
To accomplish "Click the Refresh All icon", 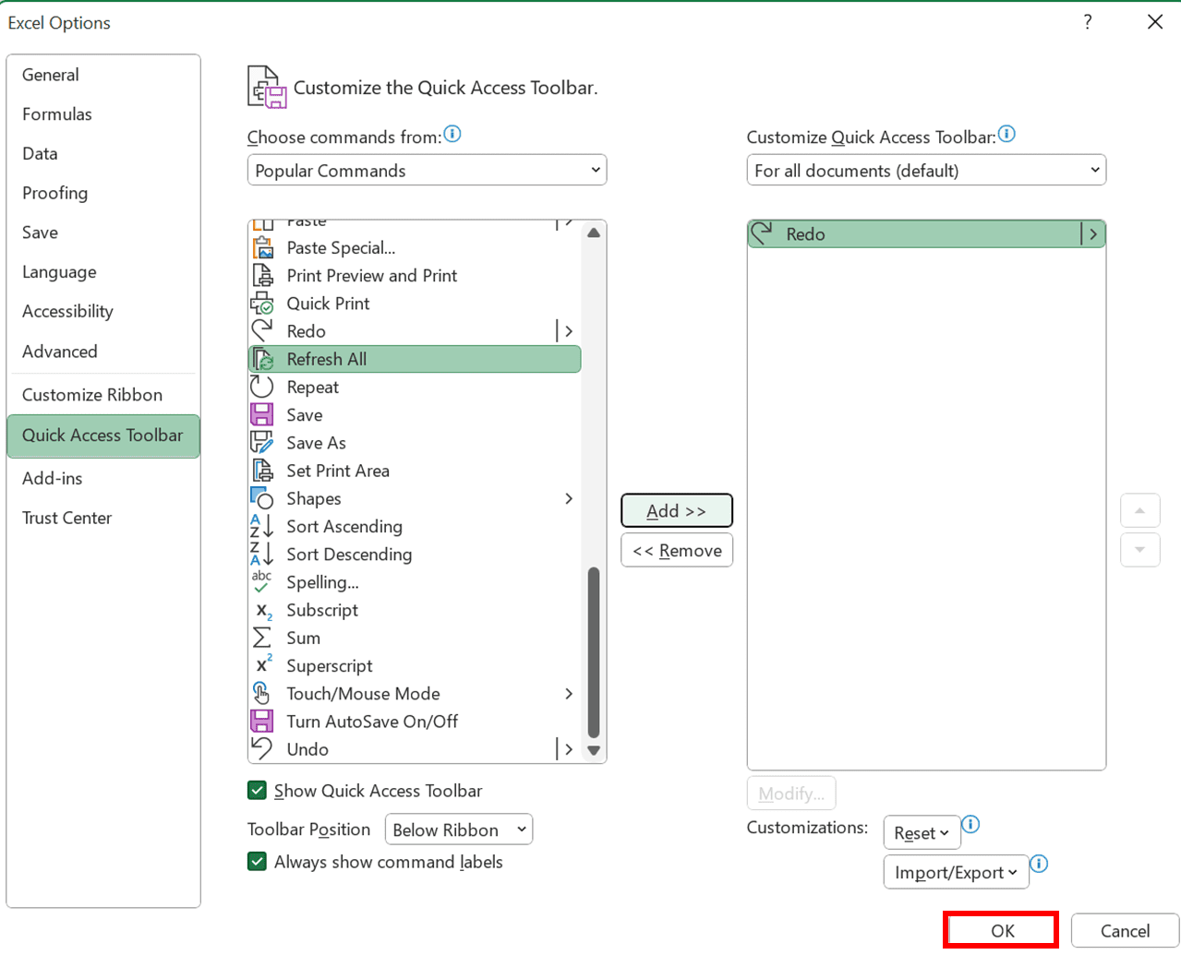I will (x=263, y=359).
